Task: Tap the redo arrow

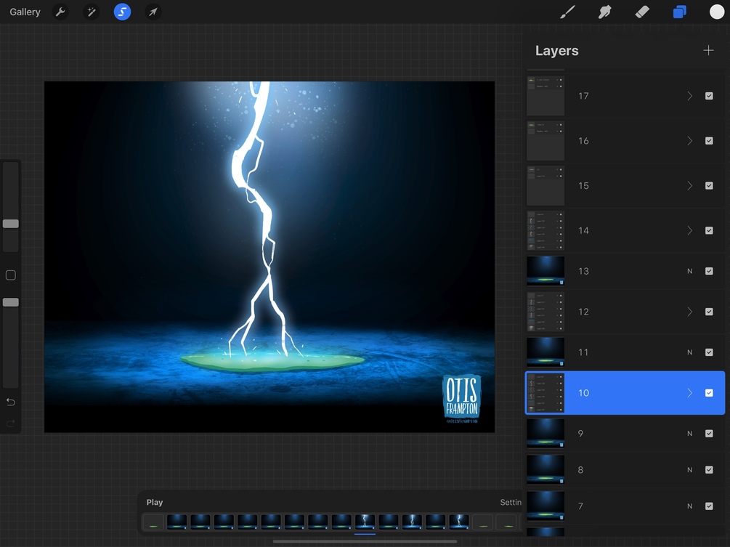Action: 11,424
